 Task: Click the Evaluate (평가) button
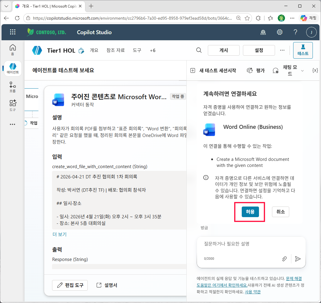point(256,70)
